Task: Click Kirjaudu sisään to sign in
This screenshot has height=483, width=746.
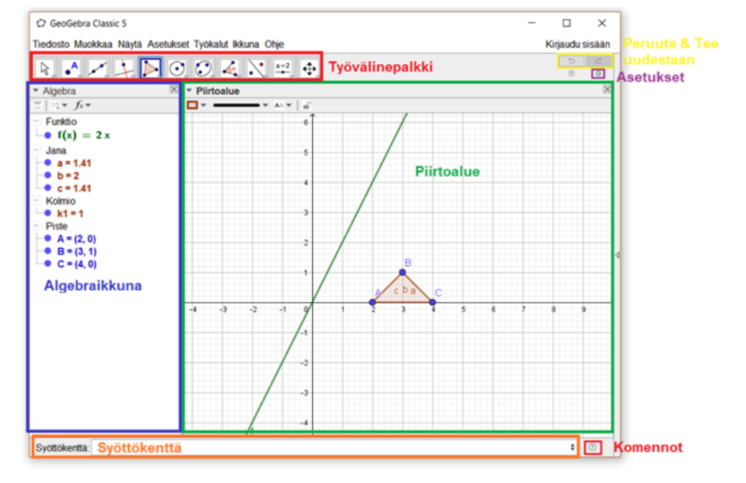Action: 578,44
